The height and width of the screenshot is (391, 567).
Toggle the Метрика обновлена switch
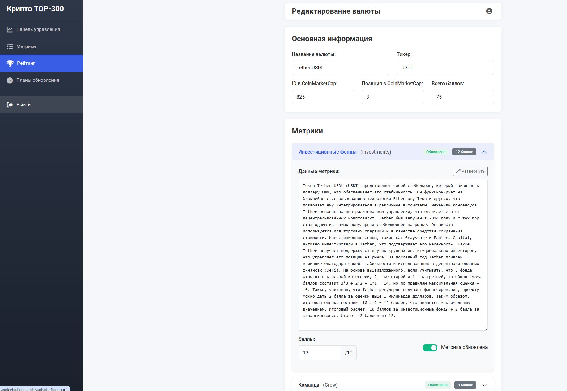[x=430, y=348]
